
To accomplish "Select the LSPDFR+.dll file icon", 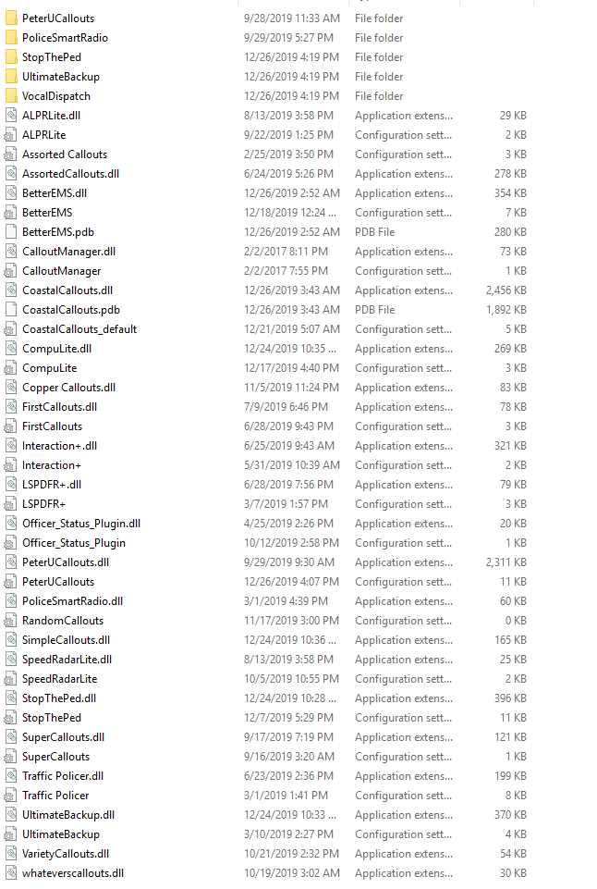I will click(11, 485).
